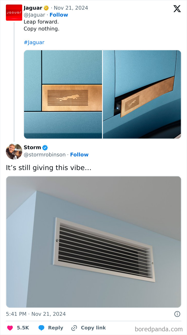Open the #Jaguar hashtag link

tap(34, 42)
